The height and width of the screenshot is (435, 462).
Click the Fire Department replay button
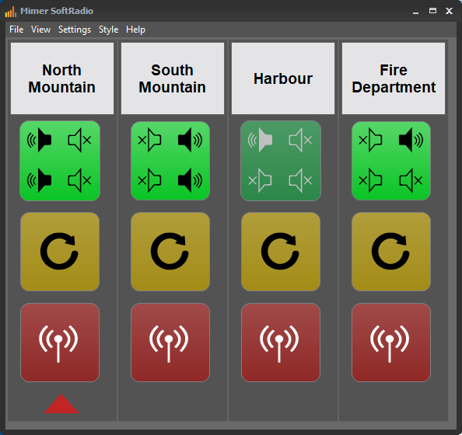pyautogui.click(x=391, y=252)
